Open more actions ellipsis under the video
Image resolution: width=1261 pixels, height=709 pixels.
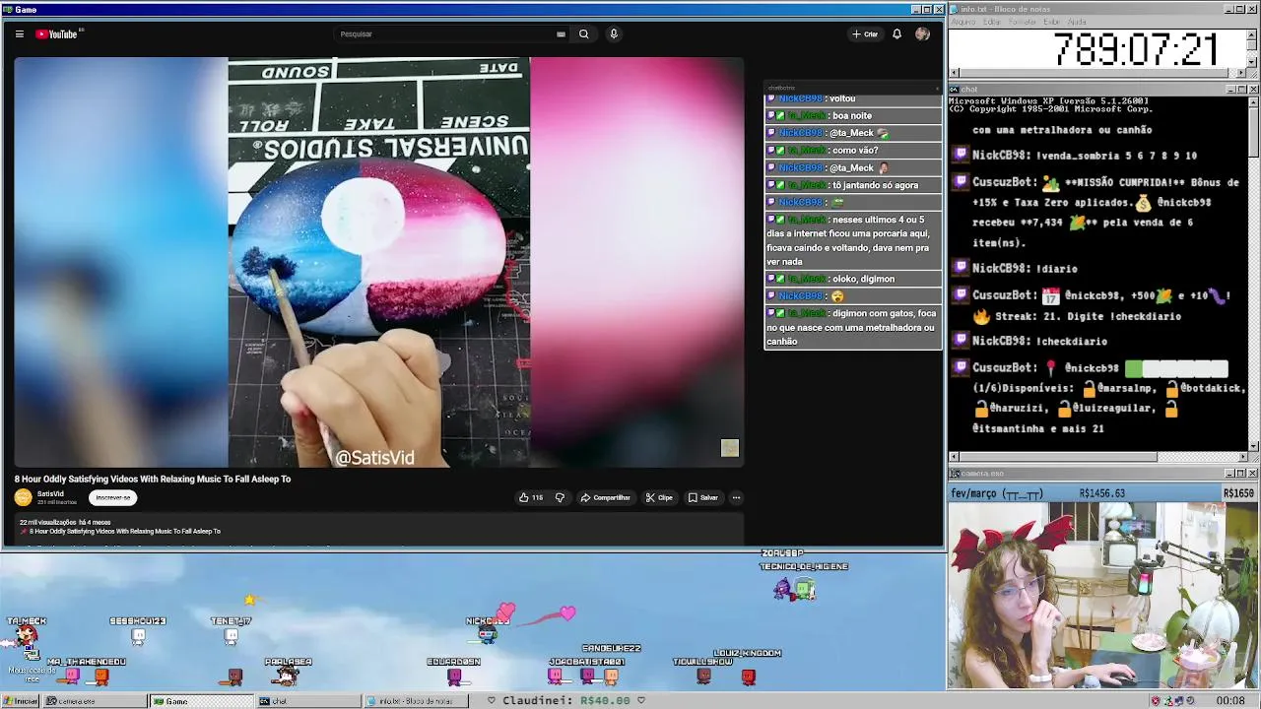(x=736, y=497)
